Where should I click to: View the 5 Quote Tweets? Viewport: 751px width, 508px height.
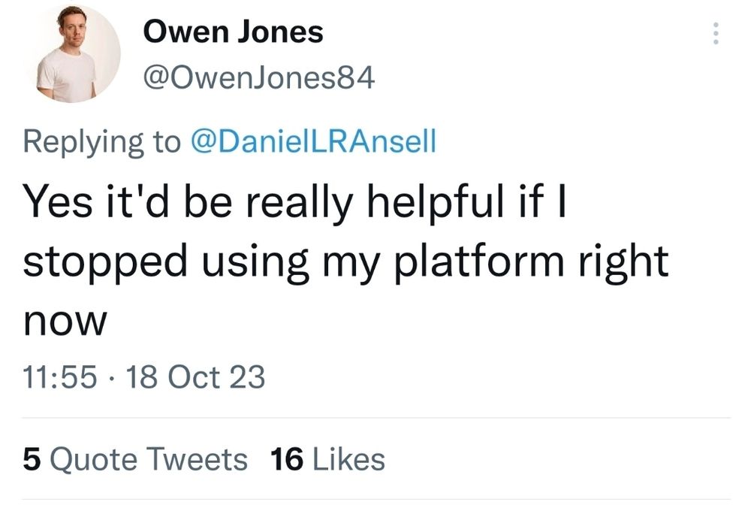click(x=135, y=459)
